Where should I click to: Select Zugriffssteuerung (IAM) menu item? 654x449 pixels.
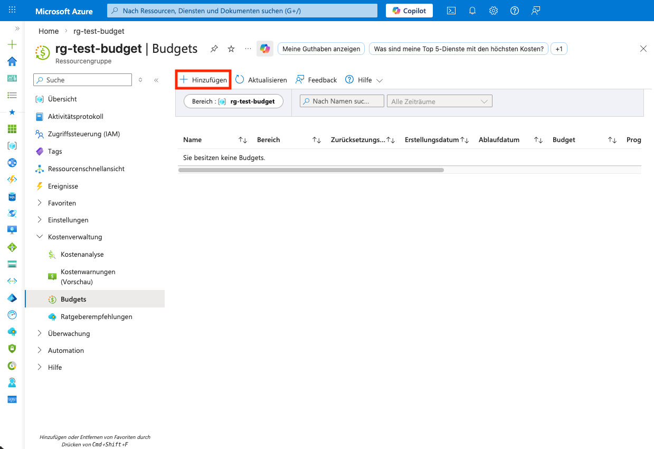point(83,134)
